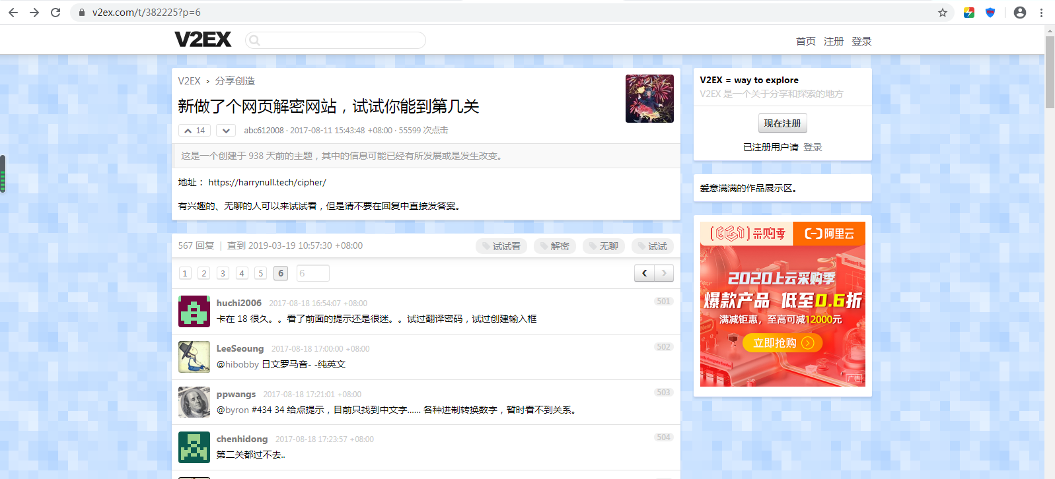The image size is (1055, 479).
Task: Downvote the topic with the down arrow
Action: (x=226, y=131)
